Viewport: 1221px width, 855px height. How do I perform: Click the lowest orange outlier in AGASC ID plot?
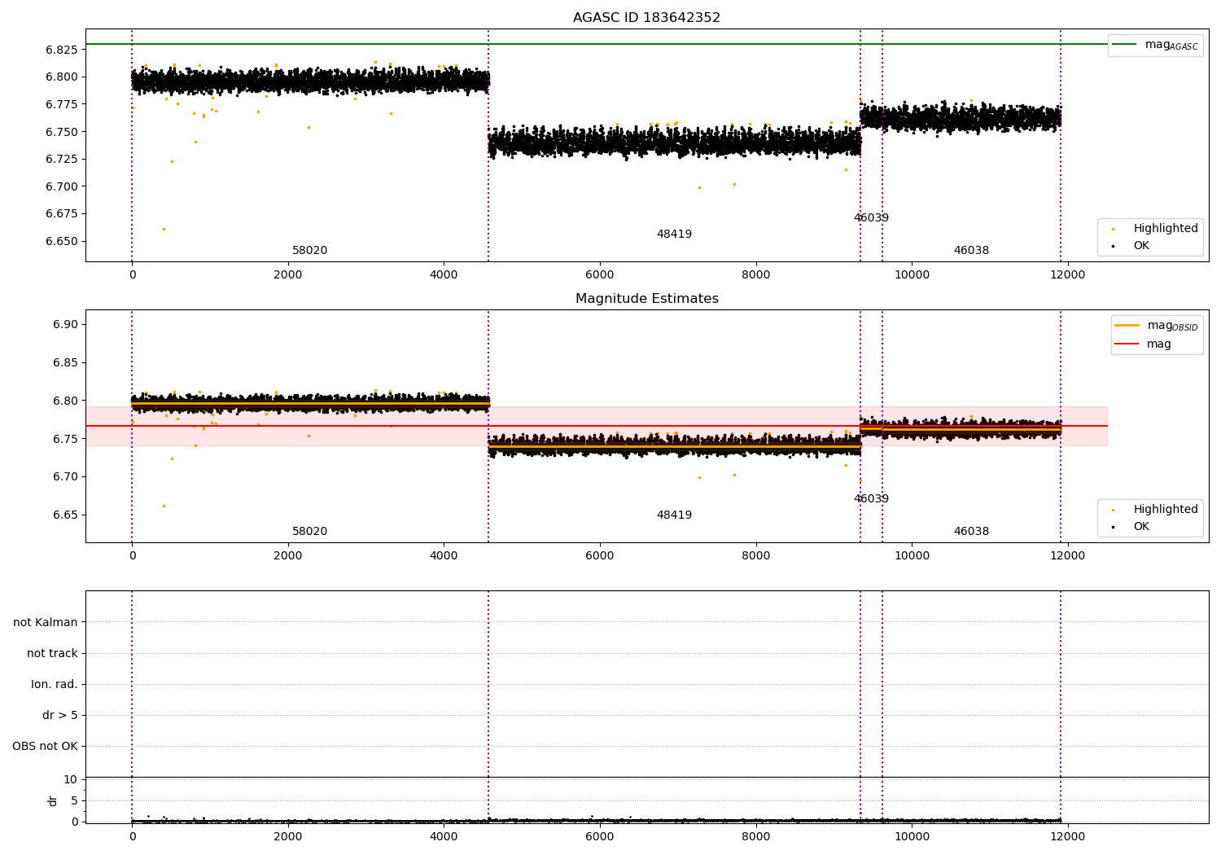[164, 229]
